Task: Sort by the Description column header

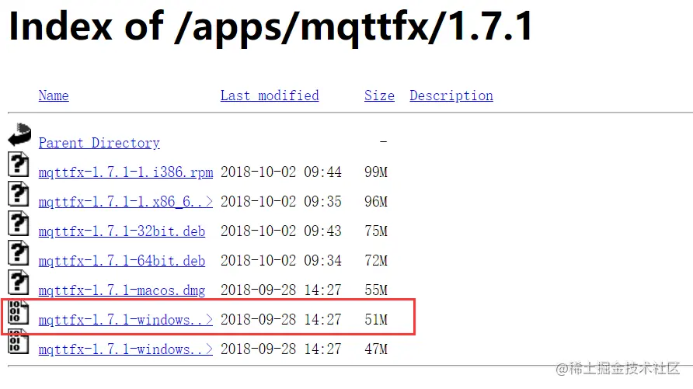Action: point(451,96)
